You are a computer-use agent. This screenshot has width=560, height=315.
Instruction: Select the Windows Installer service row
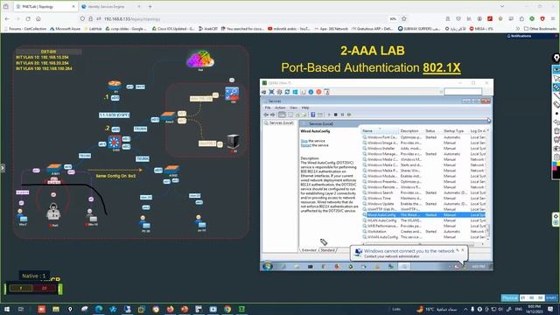point(424,148)
